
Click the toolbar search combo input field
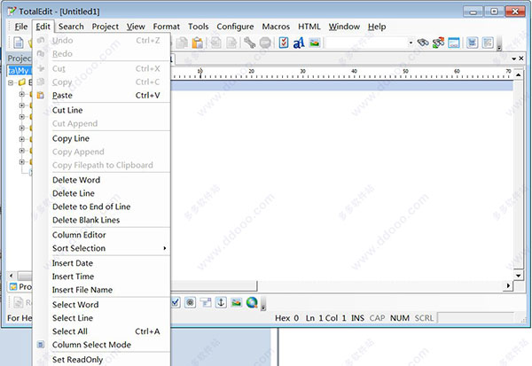366,43
